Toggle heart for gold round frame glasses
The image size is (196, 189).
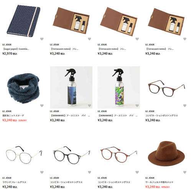(42, 172)
